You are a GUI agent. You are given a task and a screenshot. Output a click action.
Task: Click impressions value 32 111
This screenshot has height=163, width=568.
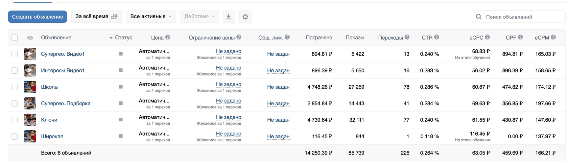(x=357, y=120)
